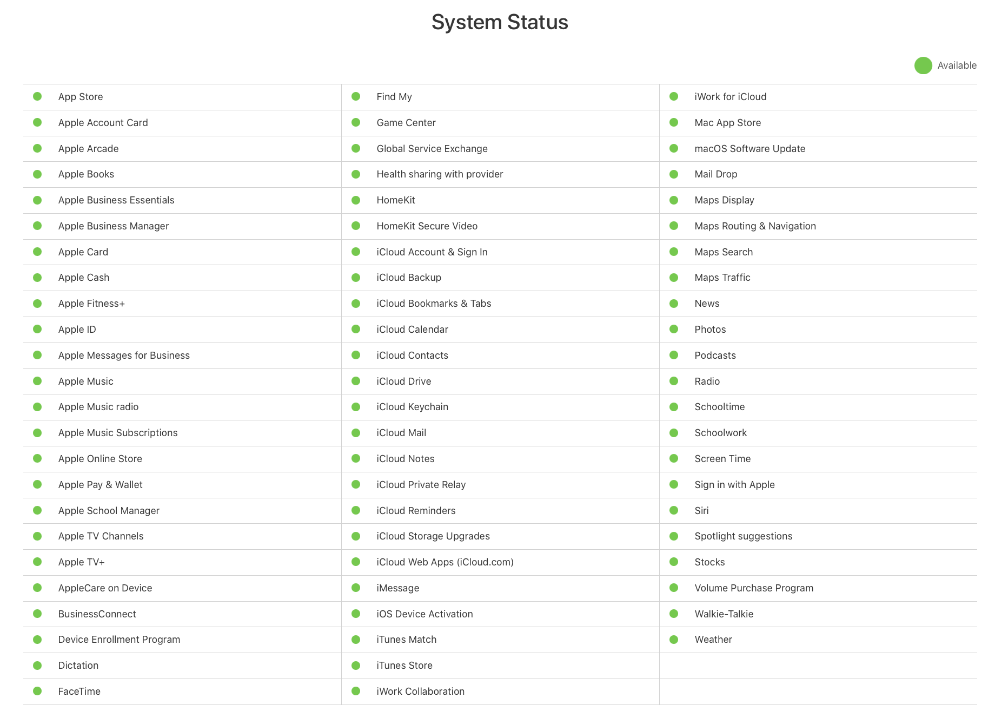Click the Available legend label
995x711 pixels.
pyautogui.click(x=957, y=65)
